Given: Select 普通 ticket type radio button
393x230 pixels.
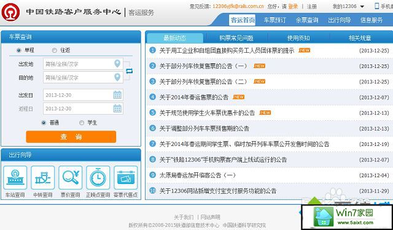Looking at the screenshot, I should pyautogui.click(x=44, y=123).
